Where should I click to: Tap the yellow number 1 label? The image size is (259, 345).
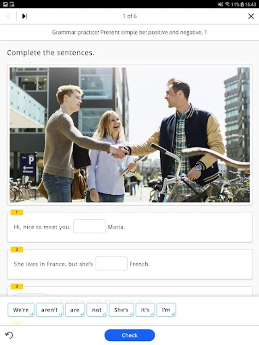coord(17,212)
